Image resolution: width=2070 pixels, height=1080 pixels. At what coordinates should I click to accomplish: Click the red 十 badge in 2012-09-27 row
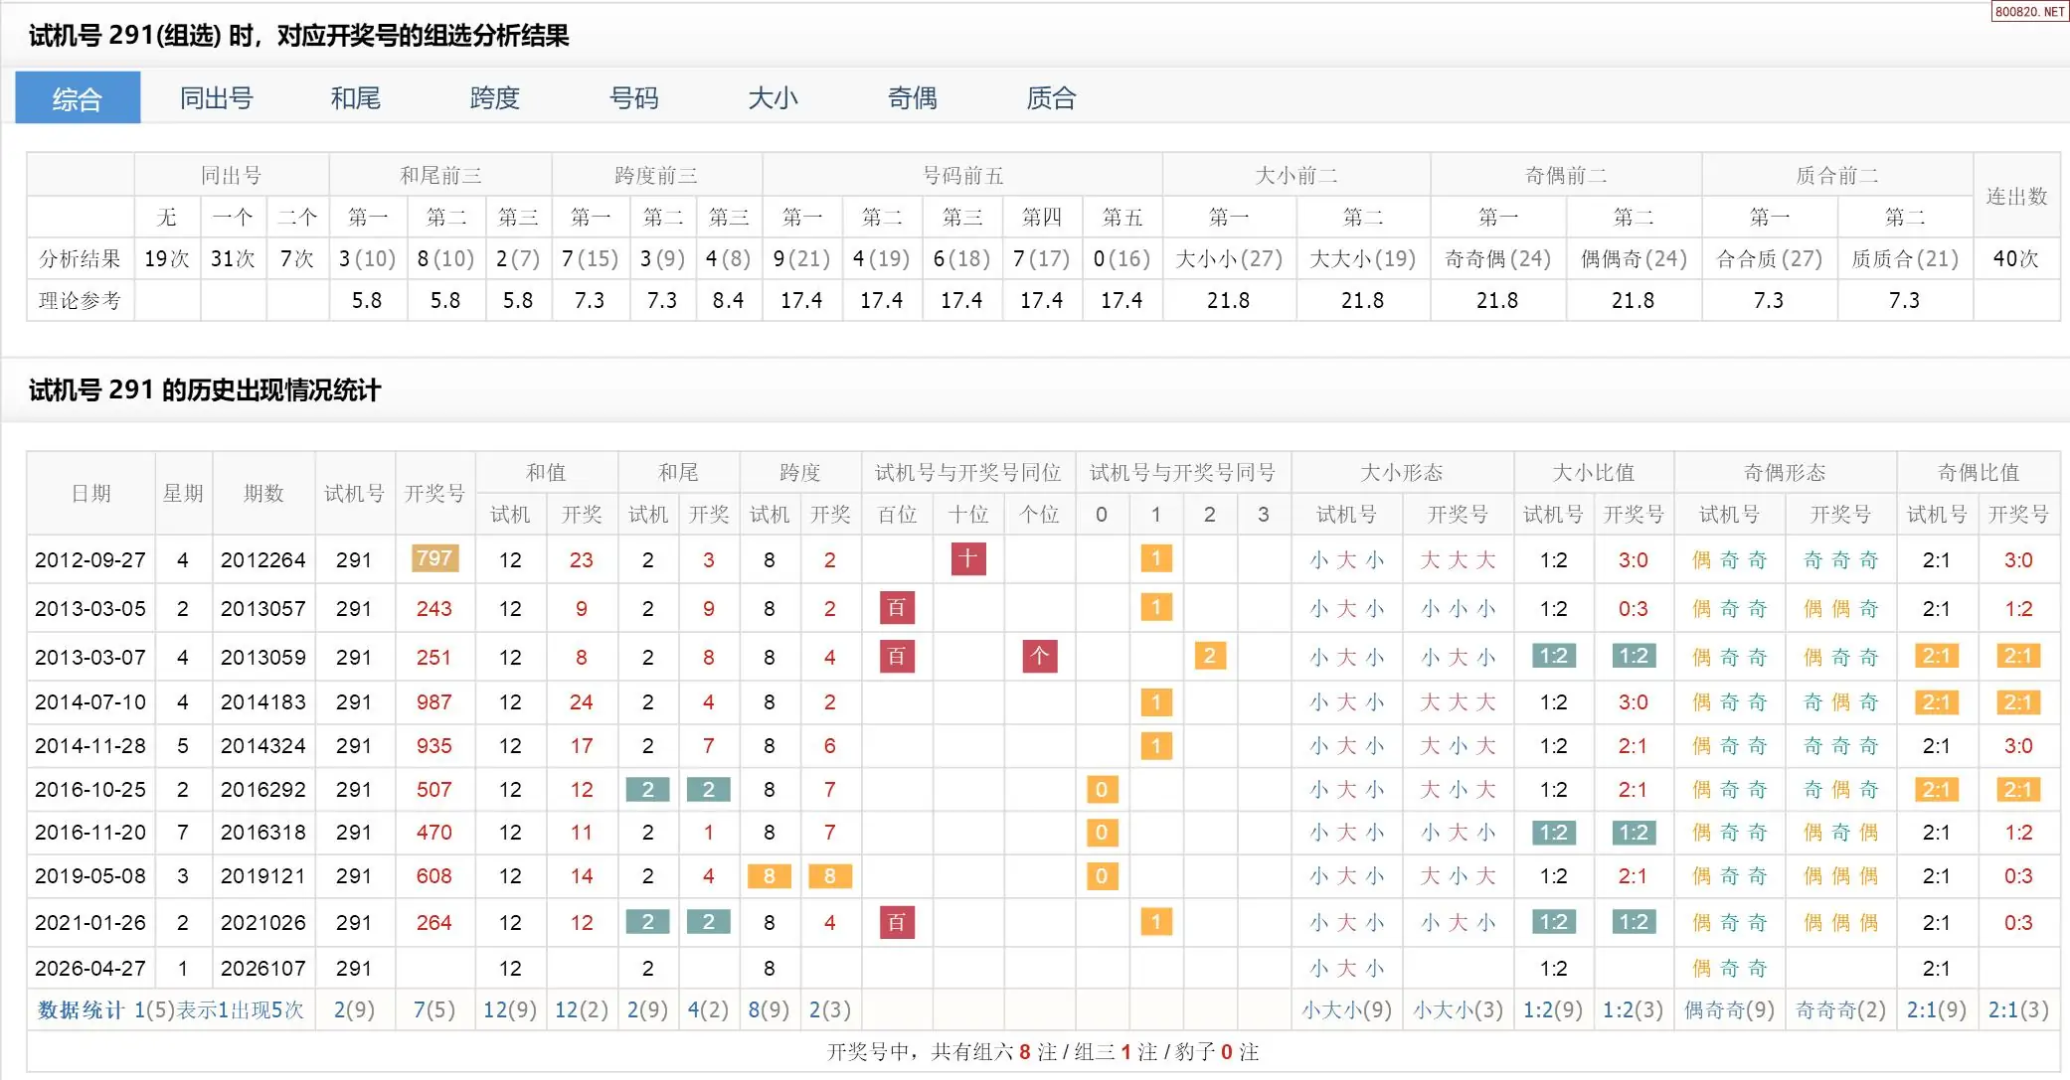[967, 558]
